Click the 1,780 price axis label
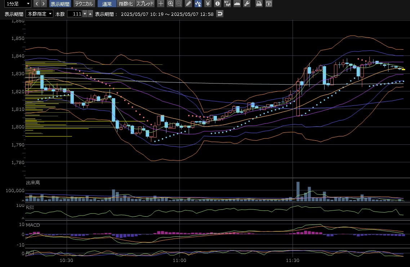This screenshot has height=267, width=410. (18, 162)
